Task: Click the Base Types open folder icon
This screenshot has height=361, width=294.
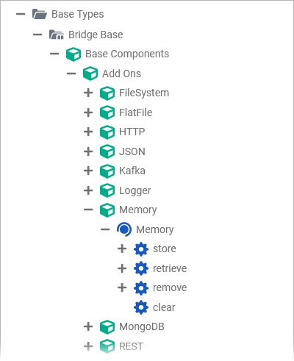Action: pos(40,14)
